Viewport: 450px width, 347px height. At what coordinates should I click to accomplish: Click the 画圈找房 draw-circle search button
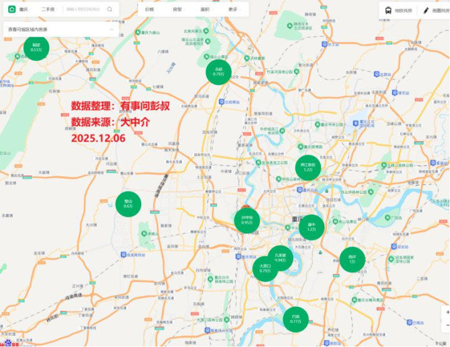click(x=436, y=11)
